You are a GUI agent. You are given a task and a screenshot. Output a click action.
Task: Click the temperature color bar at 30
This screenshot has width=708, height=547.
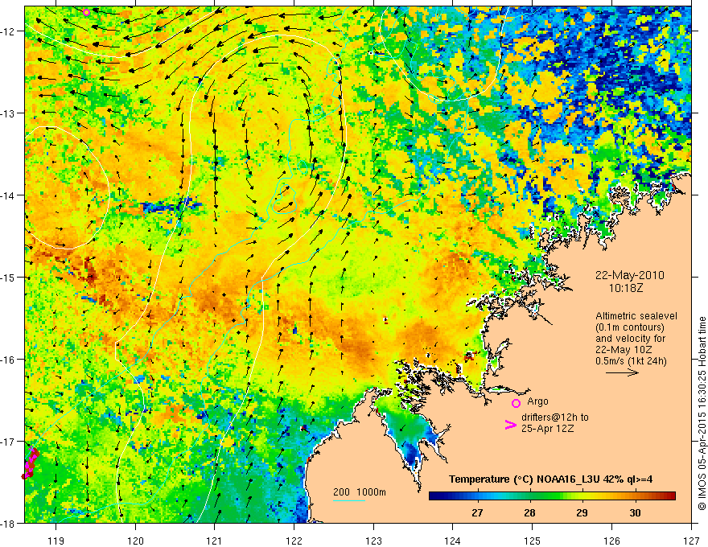(635, 496)
